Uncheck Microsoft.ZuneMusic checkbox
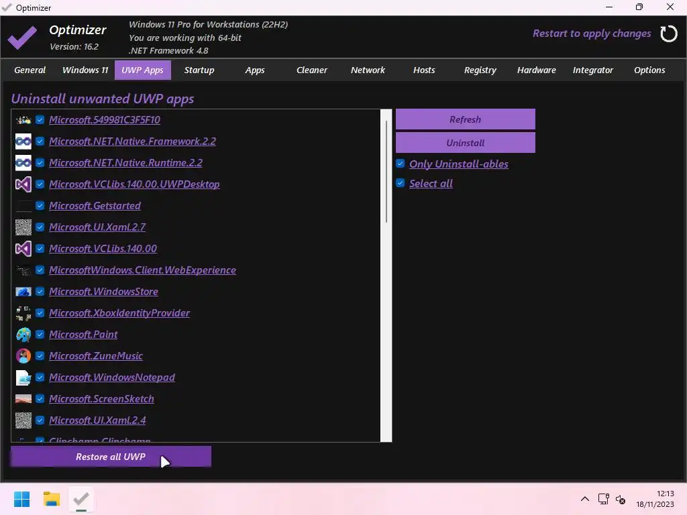Image resolution: width=687 pixels, height=515 pixels. tap(40, 355)
